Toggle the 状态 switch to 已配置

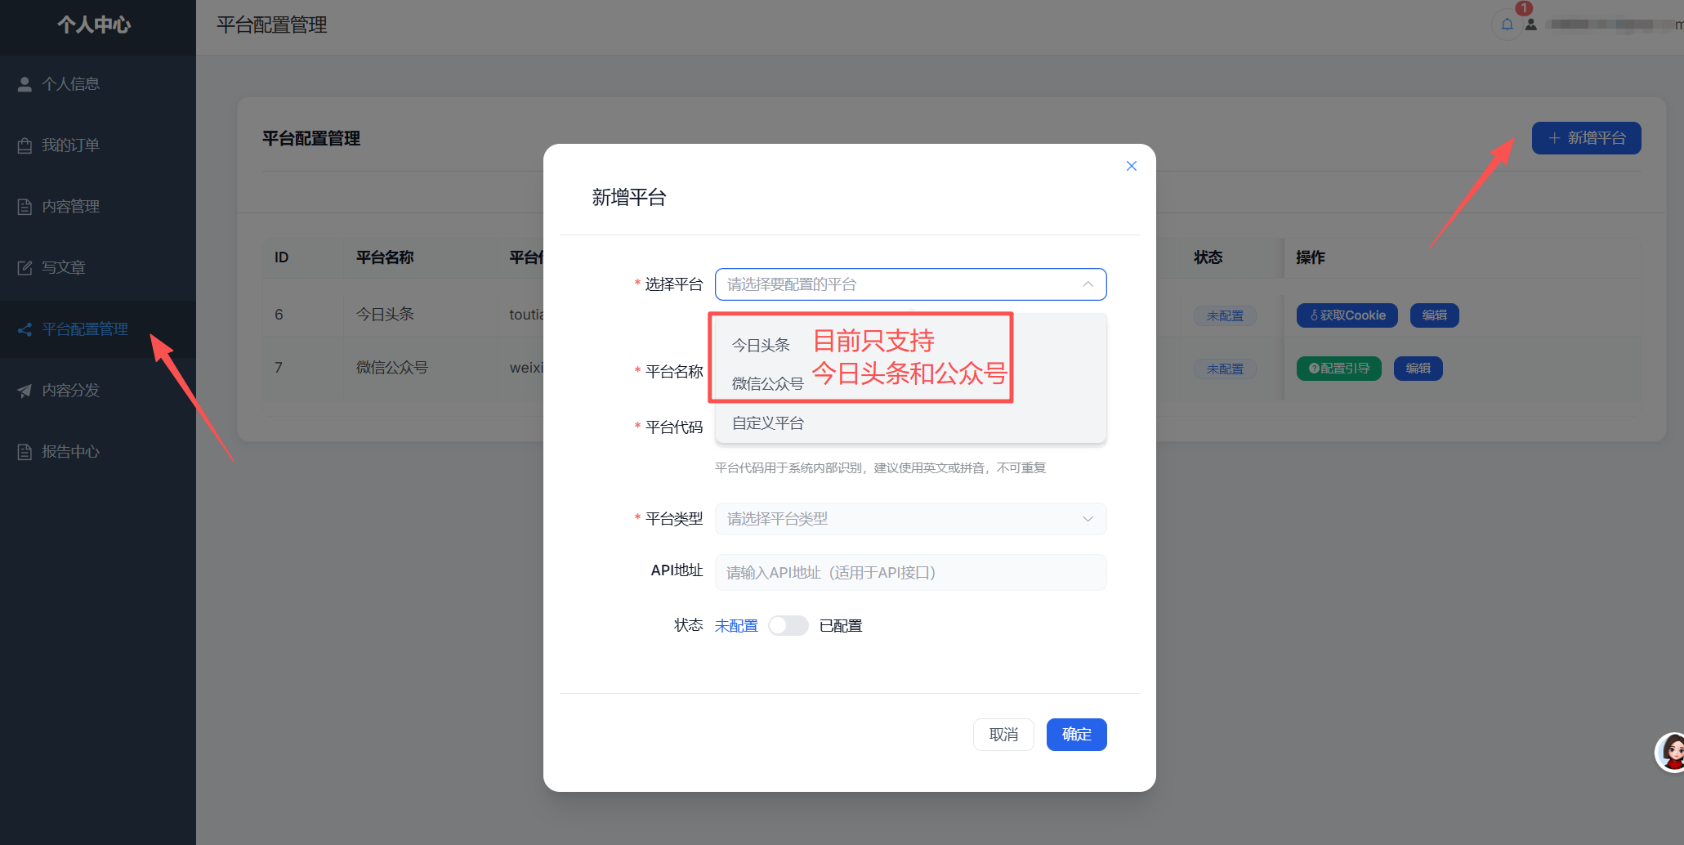pyautogui.click(x=788, y=625)
